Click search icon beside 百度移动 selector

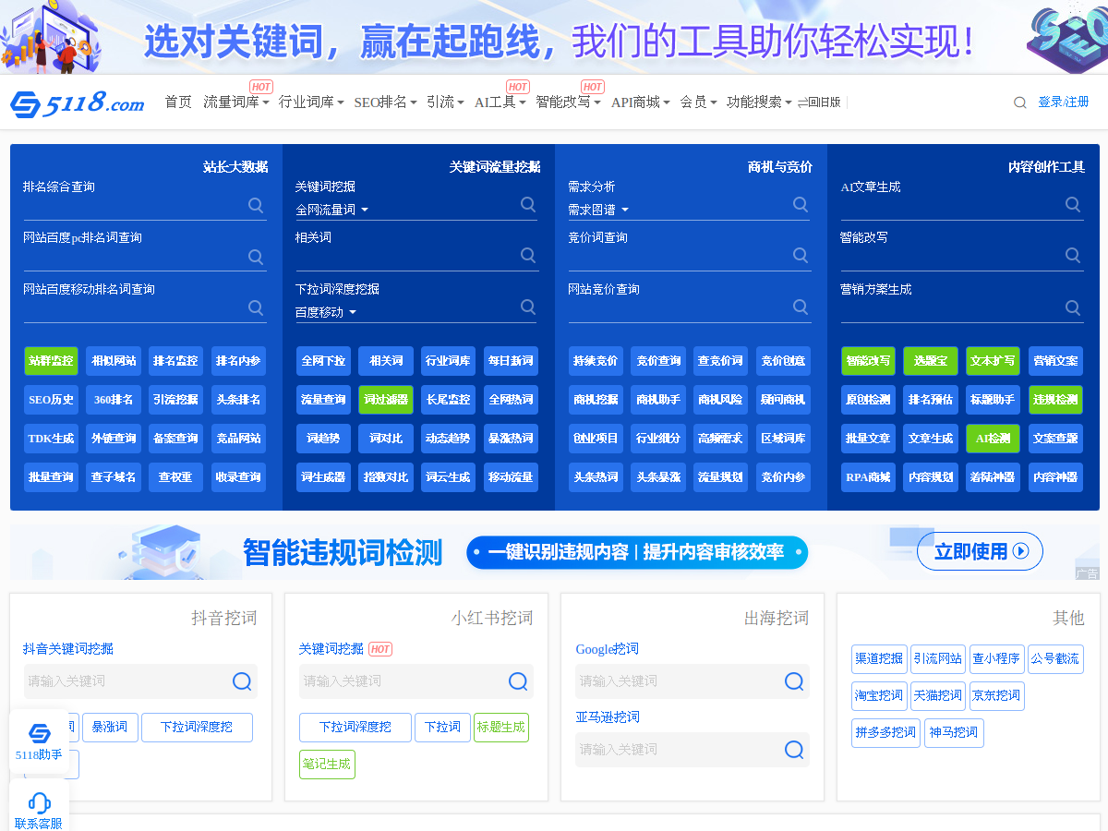tap(528, 307)
